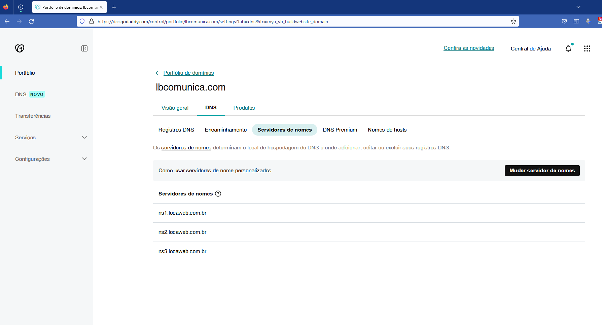This screenshot has height=325, width=602.
Task: Click Mudar servidor de nomes button
Action: click(542, 171)
